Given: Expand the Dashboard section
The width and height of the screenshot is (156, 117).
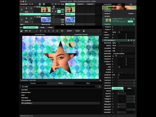Looking at the screenshot, I should click(103, 11).
